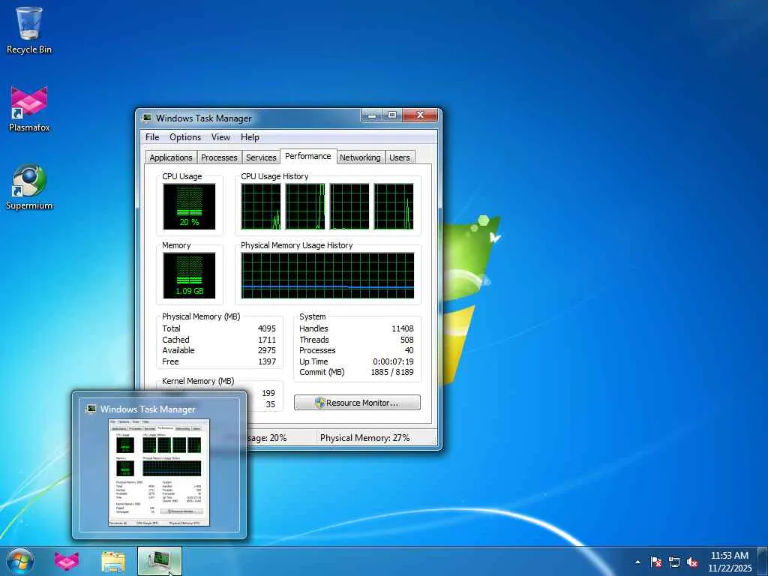Image resolution: width=768 pixels, height=576 pixels.
Task: Open the Recycle Bin desktop icon
Action: [29, 30]
